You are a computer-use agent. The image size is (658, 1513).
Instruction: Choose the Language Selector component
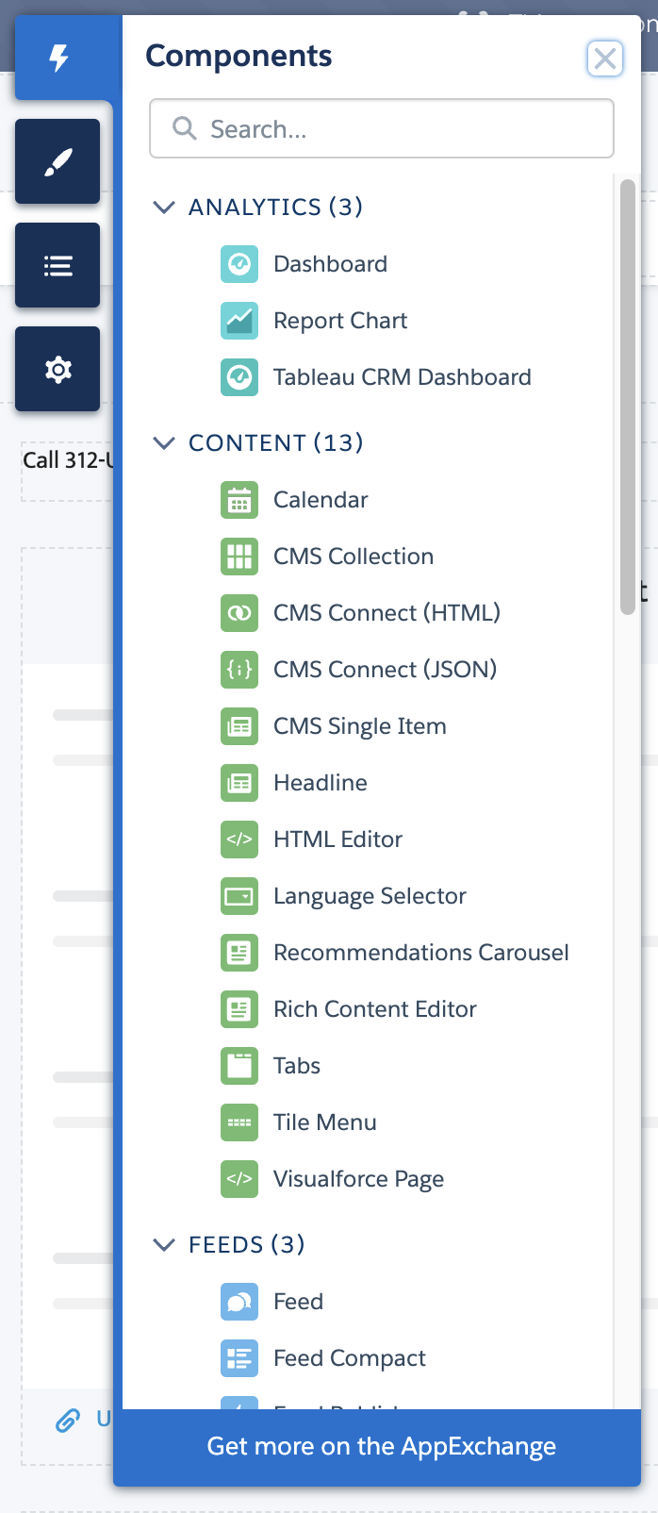click(x=370, y=896)
